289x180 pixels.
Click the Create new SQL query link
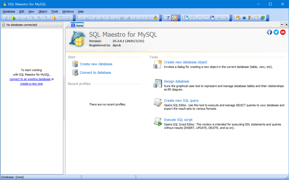181,101
